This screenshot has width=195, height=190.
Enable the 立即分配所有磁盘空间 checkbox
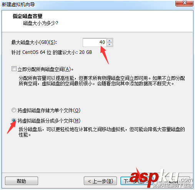(x=14, y=69)
